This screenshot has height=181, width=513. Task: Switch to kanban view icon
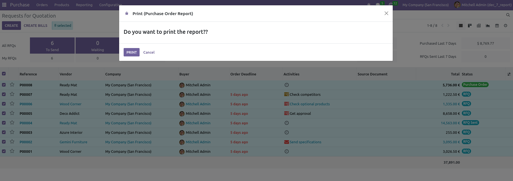(x=470, y=26)
